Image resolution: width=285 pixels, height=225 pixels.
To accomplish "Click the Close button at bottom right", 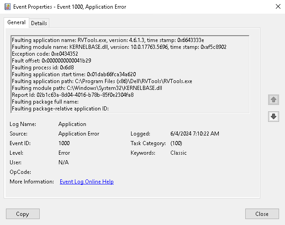I will coord(262,214).
